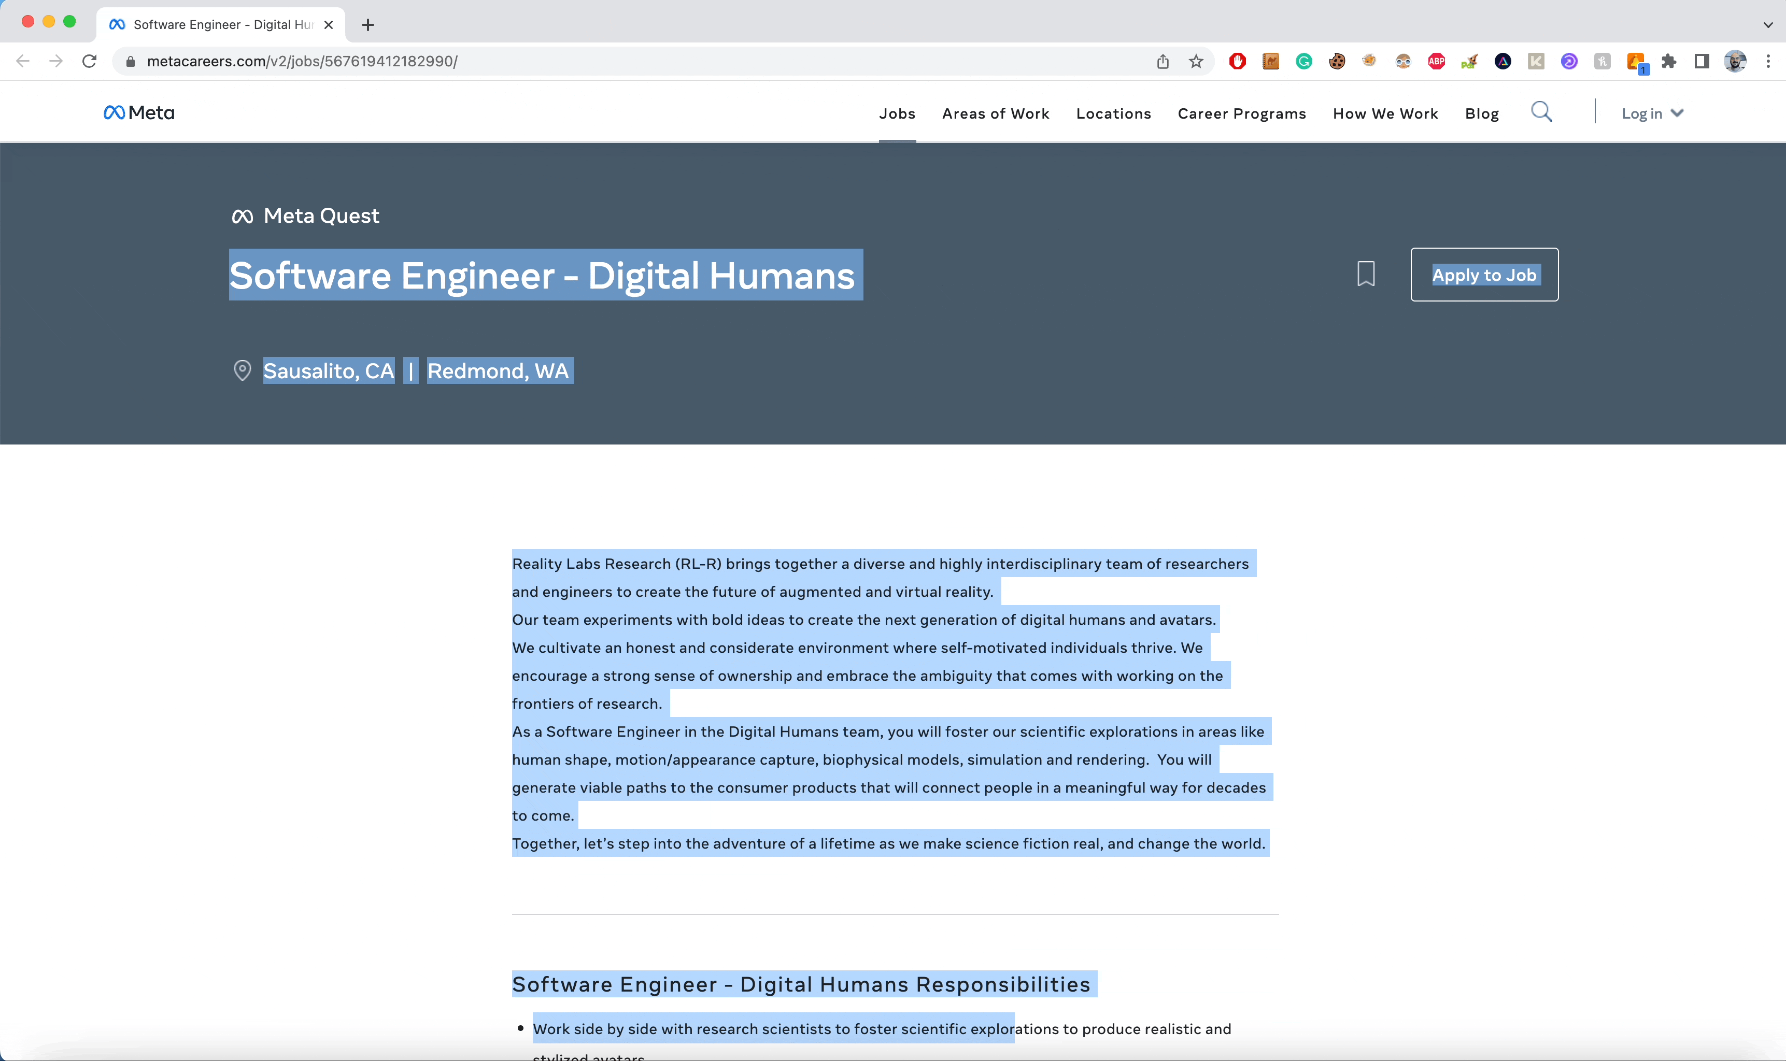Expand the tab search chevron
This screenshot has width=1786, height=1061.
tap(1768, 25)
